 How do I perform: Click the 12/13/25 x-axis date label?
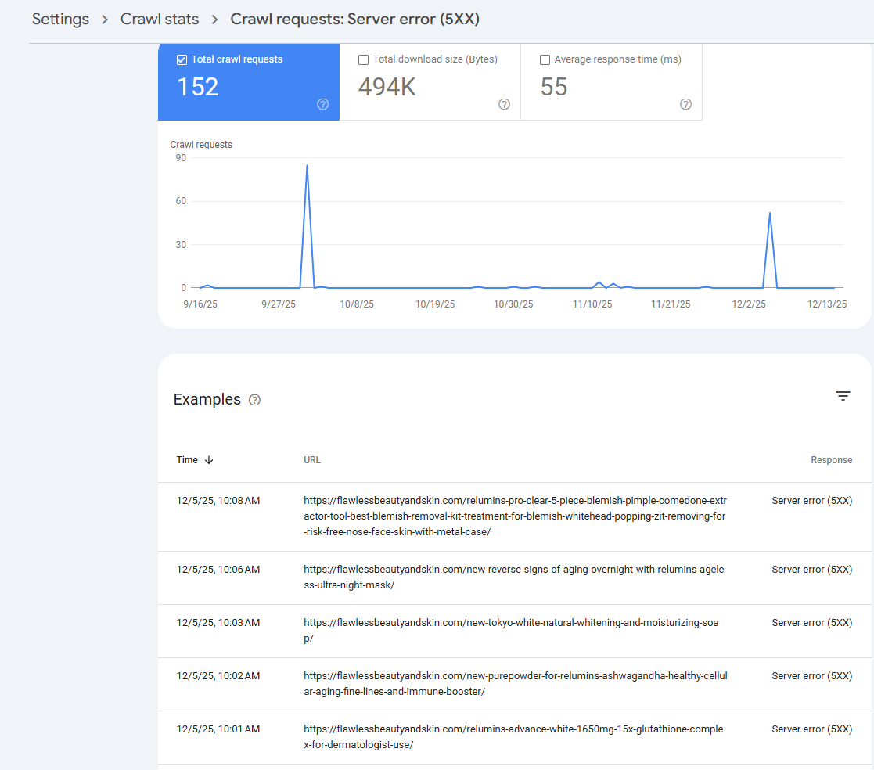pos(827,304)
